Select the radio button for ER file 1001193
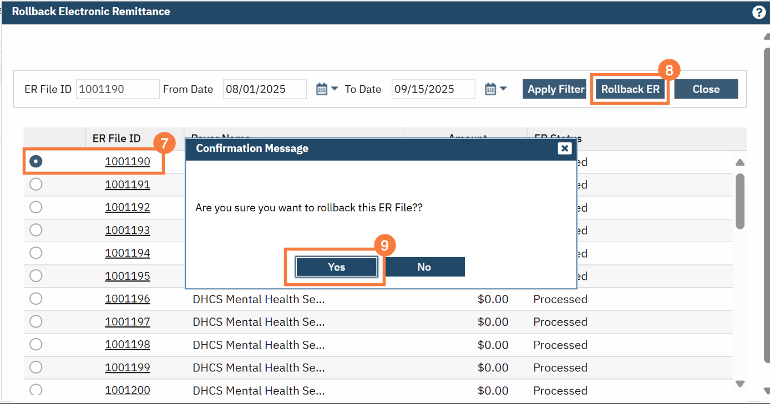This screenshot has width=770, height=404. 36,230
